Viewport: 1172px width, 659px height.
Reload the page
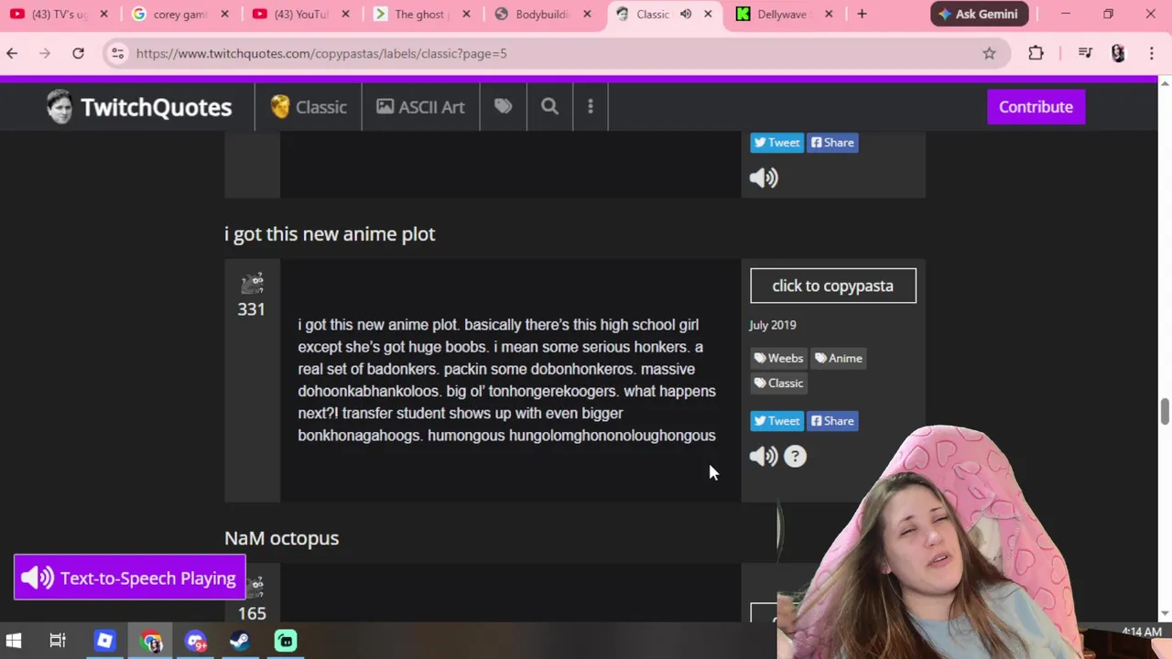point(78,53)
